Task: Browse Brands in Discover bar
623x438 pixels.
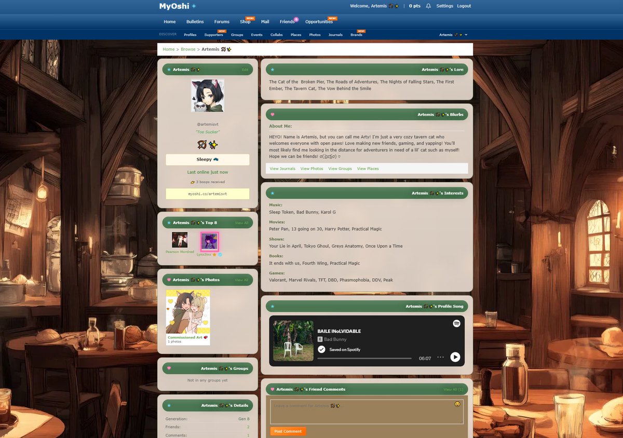Action: tap(356, 35)
